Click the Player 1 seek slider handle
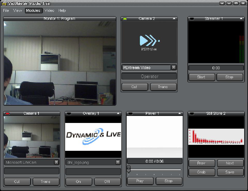Screen dimensions: 248x191 coord(129,169)
